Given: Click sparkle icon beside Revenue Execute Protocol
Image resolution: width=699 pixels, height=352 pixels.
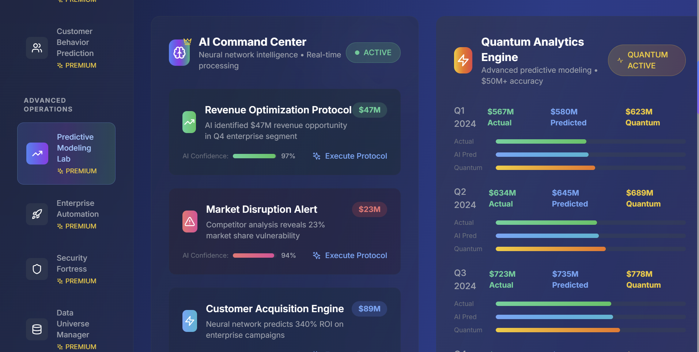Looking at the screenshot, I should click(x=317, y=156).
